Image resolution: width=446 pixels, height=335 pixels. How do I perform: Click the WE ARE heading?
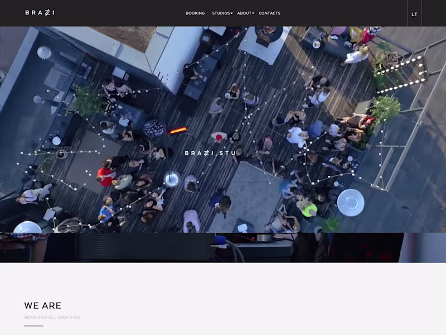pyautogui.click(x=43, y=305)
